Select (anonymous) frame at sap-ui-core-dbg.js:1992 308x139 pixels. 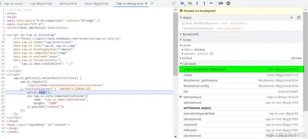[x=241, y=119]
